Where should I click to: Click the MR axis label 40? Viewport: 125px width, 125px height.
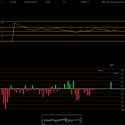[122, 82]
